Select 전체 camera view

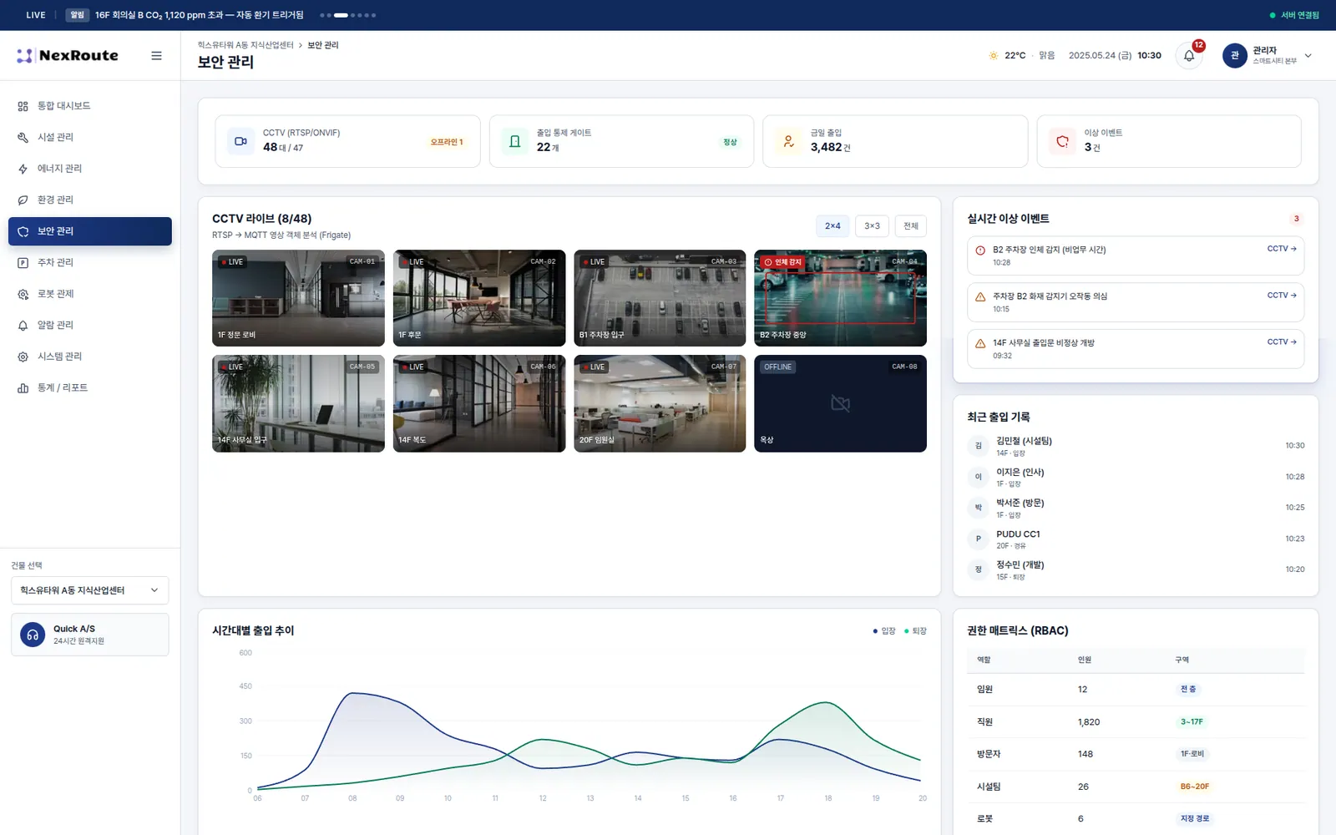[911, 226]
